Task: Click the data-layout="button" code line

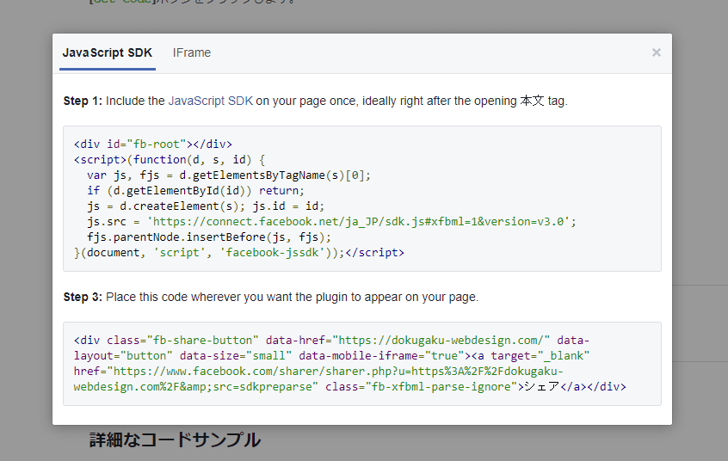Action: point(331,355)
